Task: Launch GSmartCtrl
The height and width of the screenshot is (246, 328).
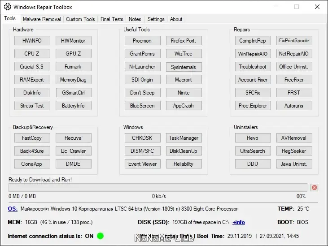Action: point(74,92)
